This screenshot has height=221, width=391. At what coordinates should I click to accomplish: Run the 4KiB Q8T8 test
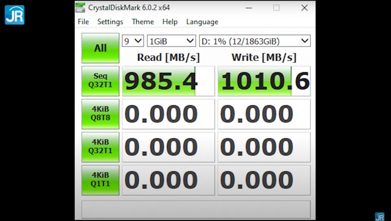point(100,114)
